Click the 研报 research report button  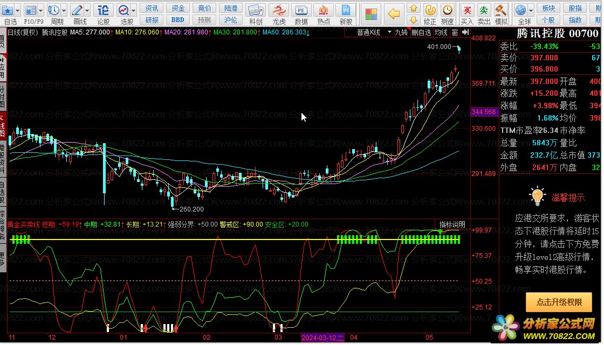tap(152, 19)
